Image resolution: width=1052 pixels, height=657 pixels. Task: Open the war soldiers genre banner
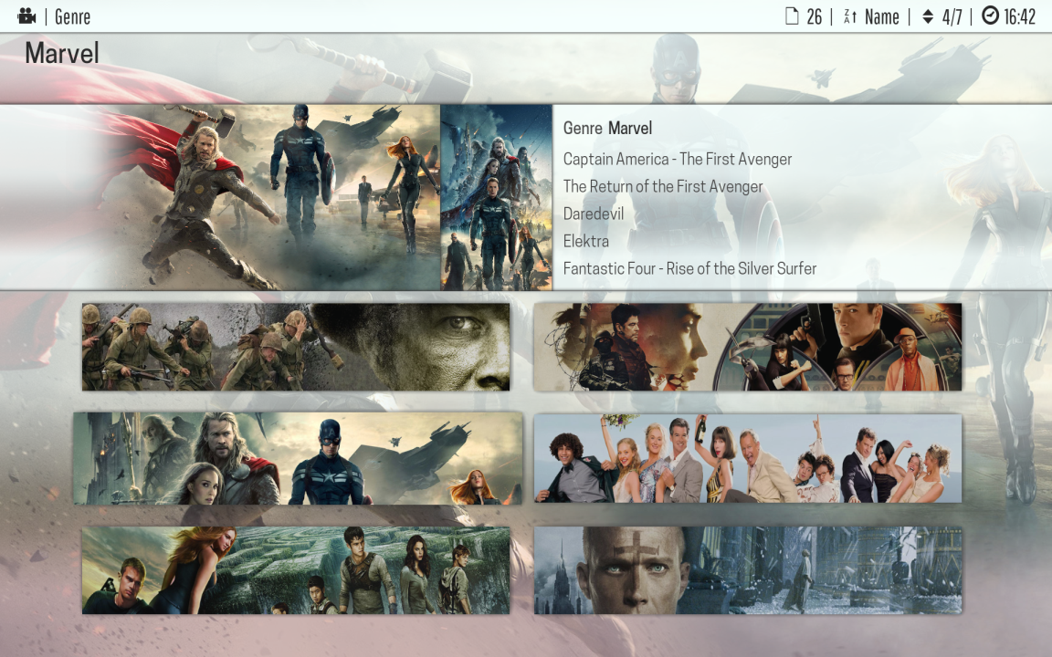click(x=296, y=347)
